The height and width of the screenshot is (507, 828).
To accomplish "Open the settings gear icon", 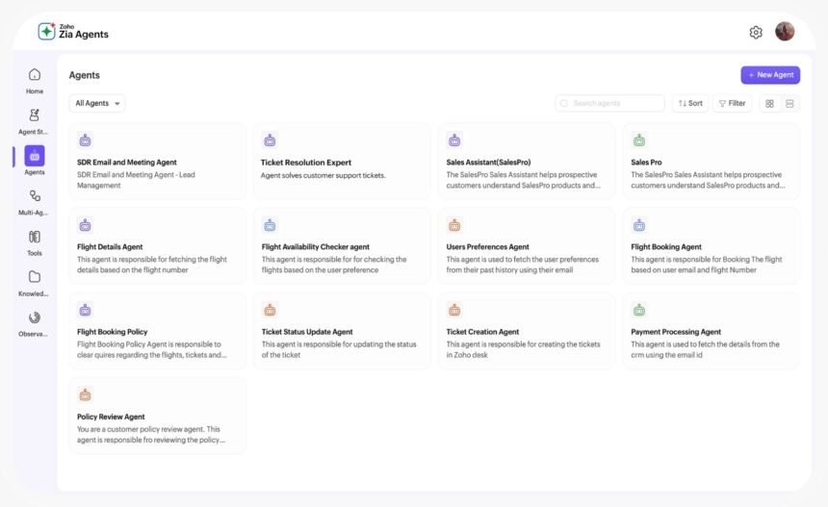I will click(x=756, y=32).
